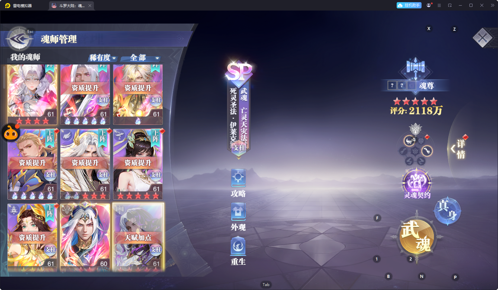The height and width of the screenshot is (290, 498).
Task: Select the hero card with the leaf sprout icon
Action: (138, 164)
